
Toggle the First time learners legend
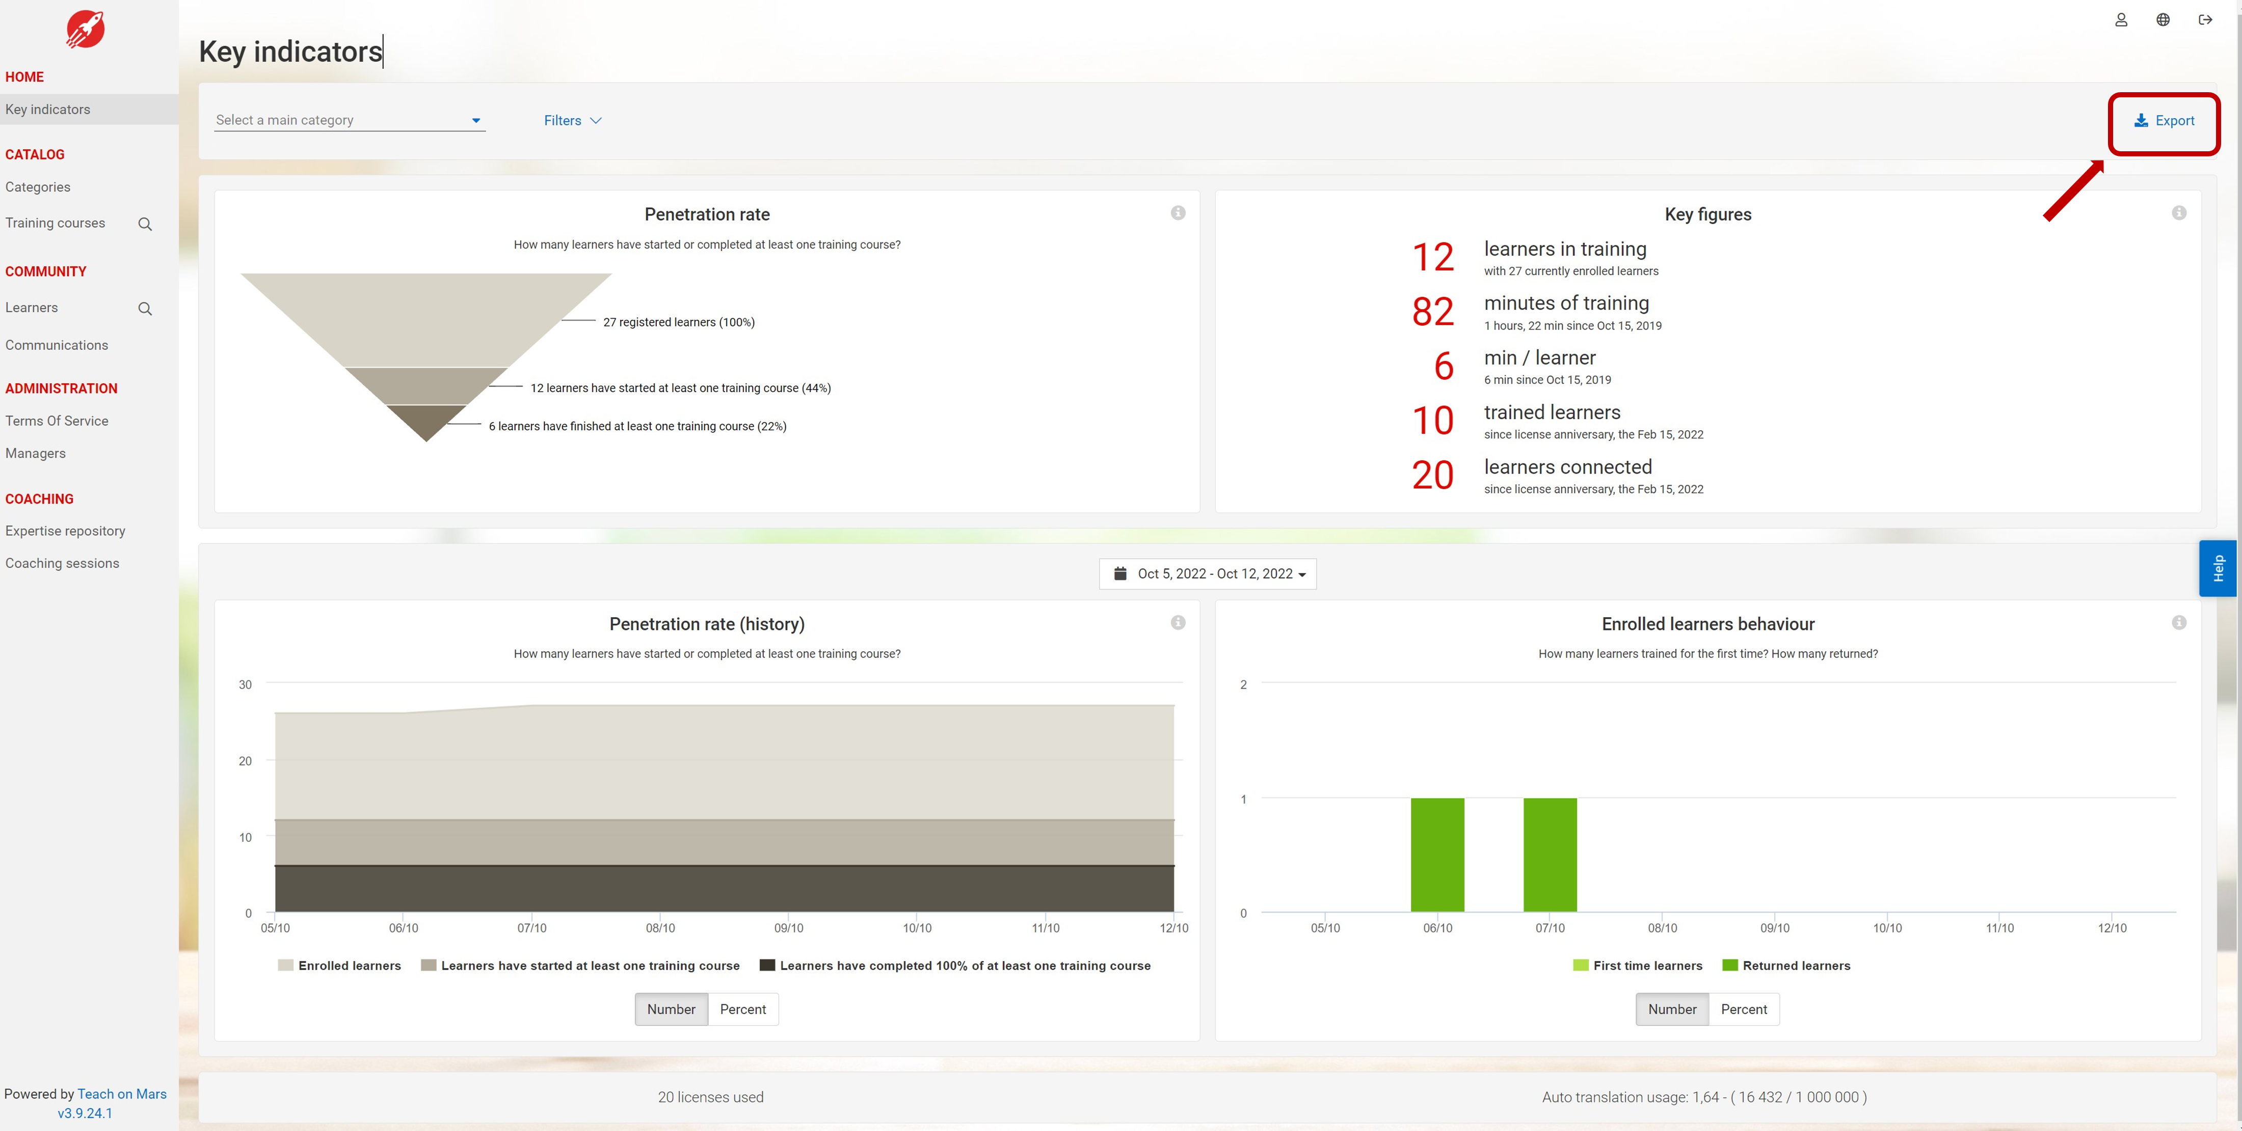point(1638,966)
